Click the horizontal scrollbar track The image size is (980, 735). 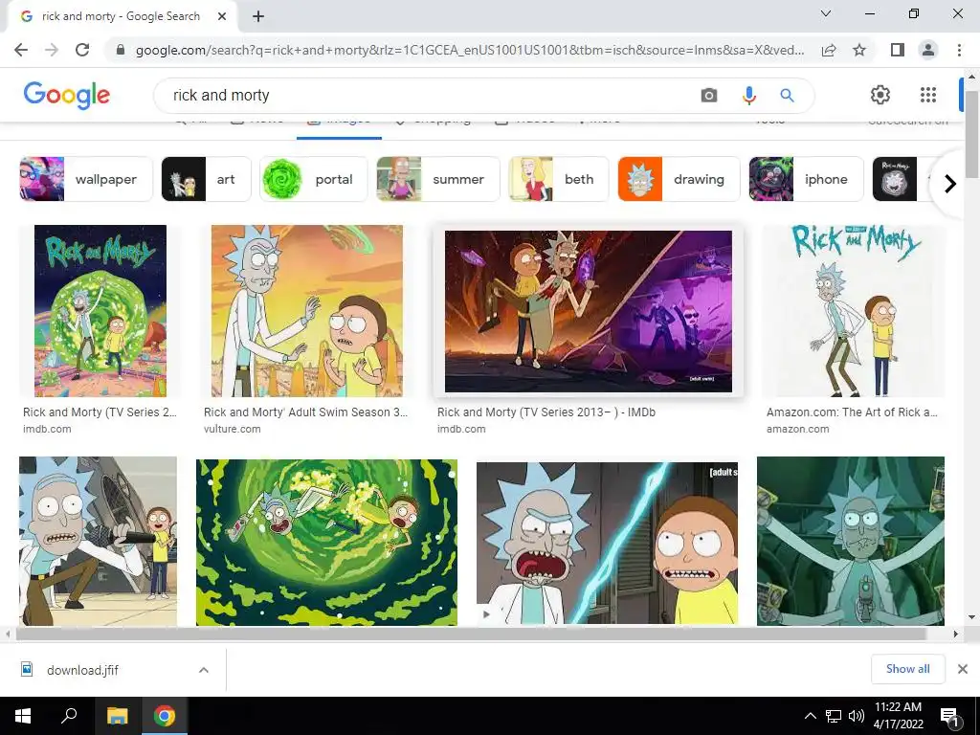(471, 634)
